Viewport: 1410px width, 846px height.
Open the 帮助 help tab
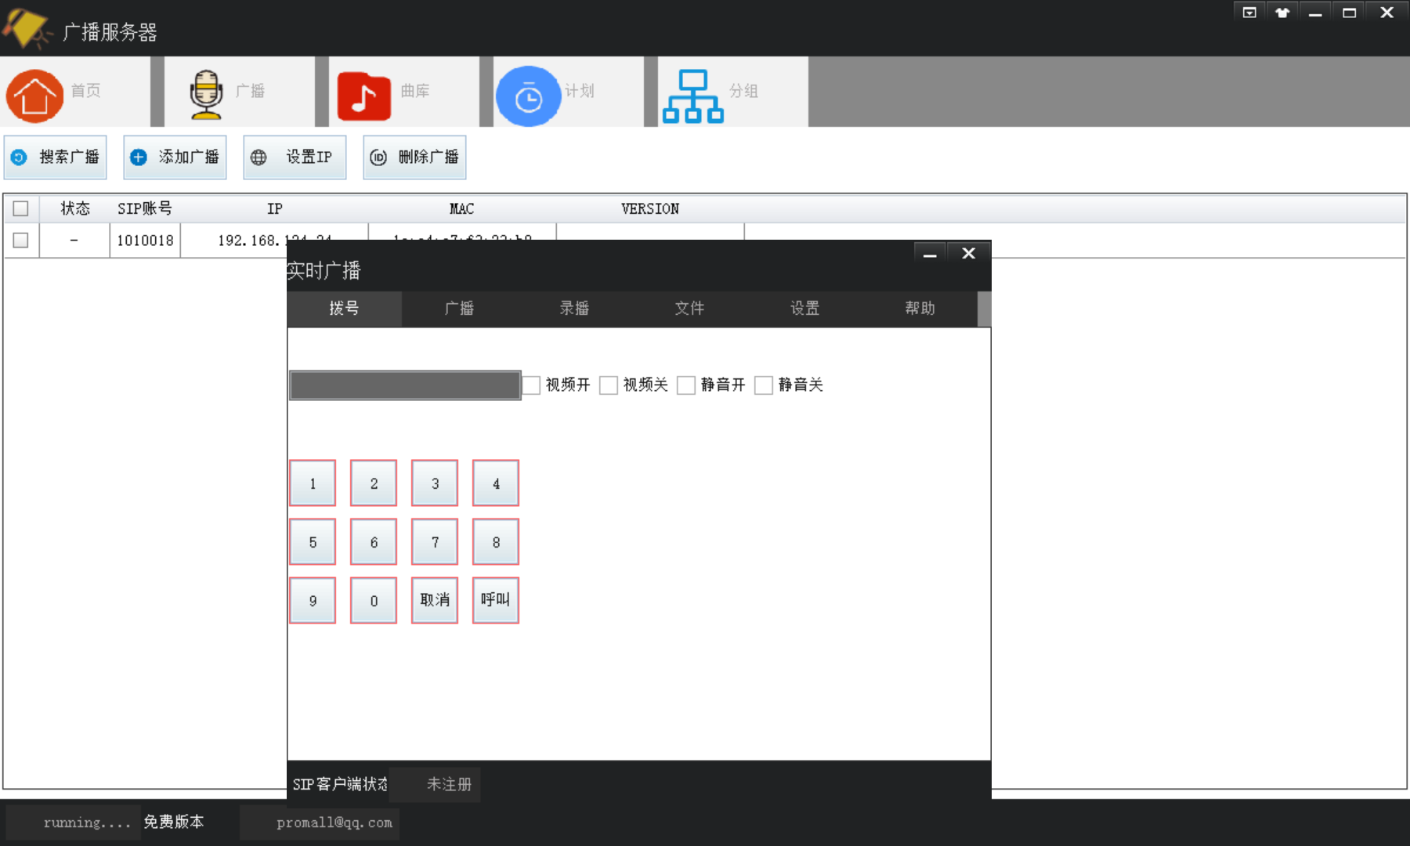click(x=920, y=308)
